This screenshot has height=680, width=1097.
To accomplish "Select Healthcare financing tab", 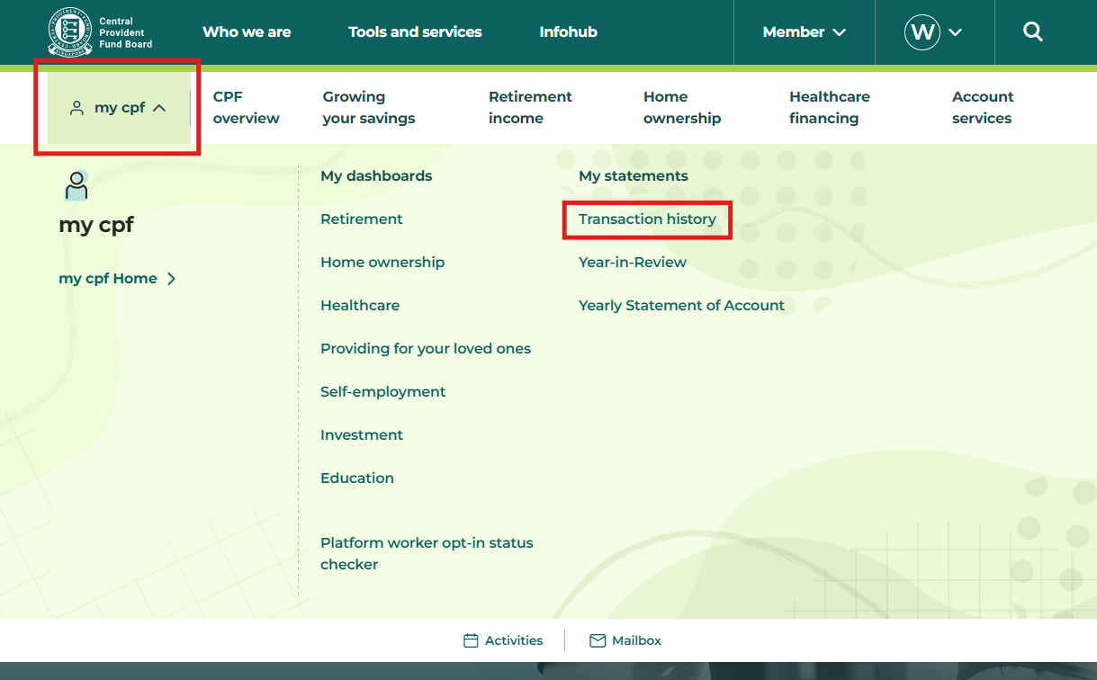I will point(830,107).
